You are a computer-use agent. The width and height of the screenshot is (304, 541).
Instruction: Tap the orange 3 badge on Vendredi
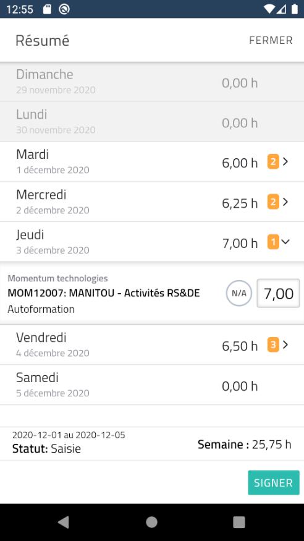273,345
